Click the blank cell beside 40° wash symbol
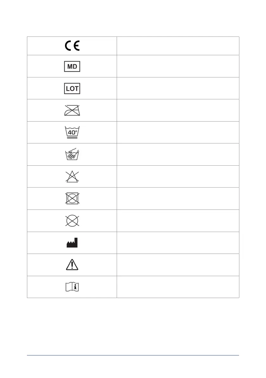Screen dimensions: 266x378 tap(178, 132)
